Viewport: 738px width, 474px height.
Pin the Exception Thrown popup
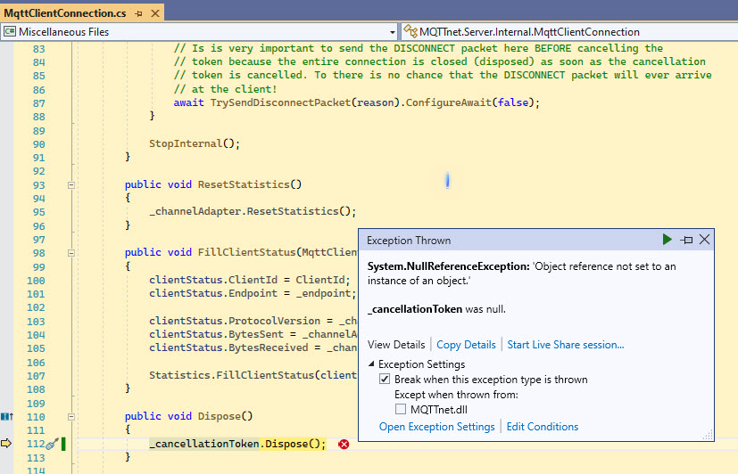[x=686, y=240]
